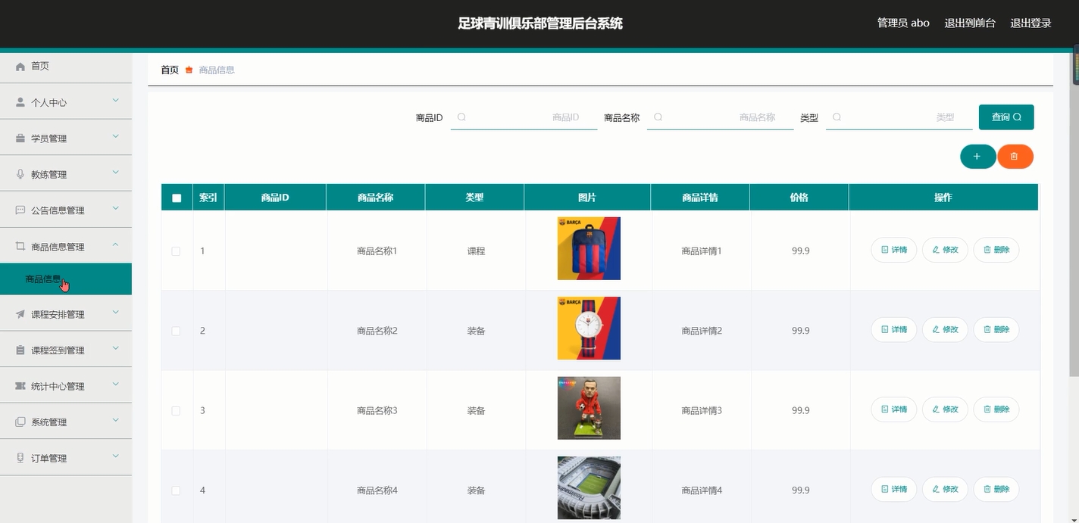Expand the 统计中心管理 chevron
The image size is (1079, 523).
(x=115, y=384)
